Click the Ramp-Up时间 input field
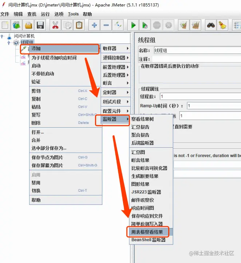Viewport: 241px width, 263px height. pos(214,106)
